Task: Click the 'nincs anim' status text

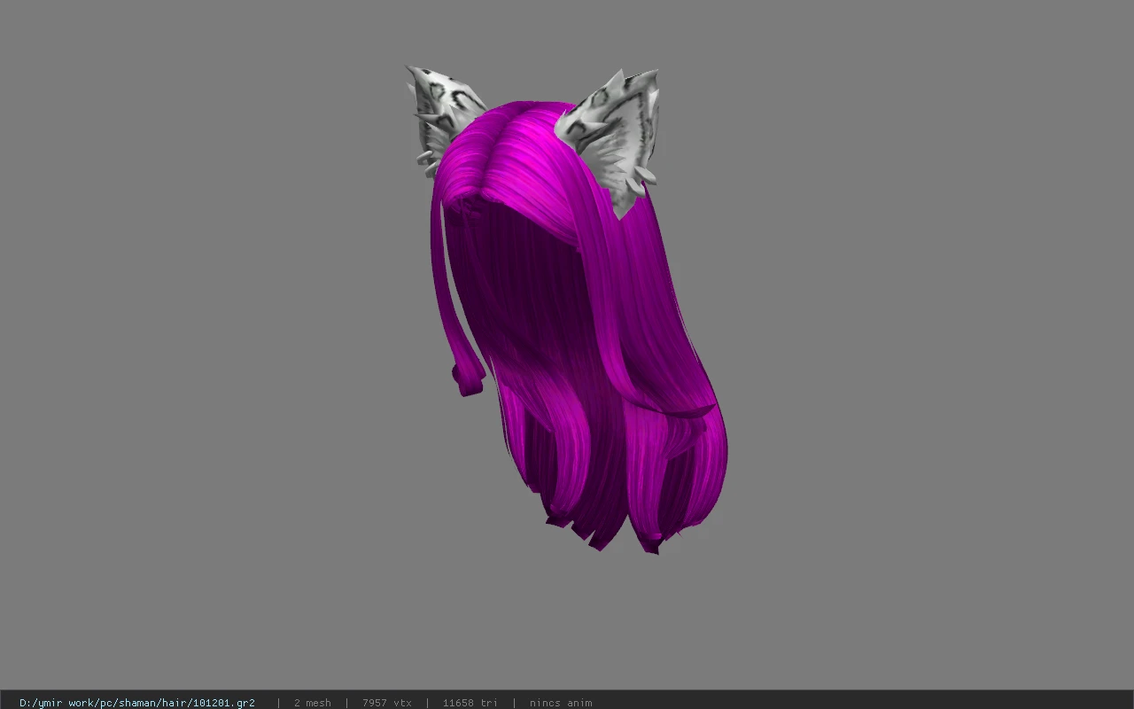Action: coord(561,703)
